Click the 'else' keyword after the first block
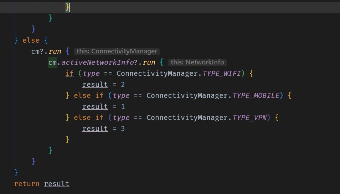This screenshot has height=194, width=340. point(31,40)
